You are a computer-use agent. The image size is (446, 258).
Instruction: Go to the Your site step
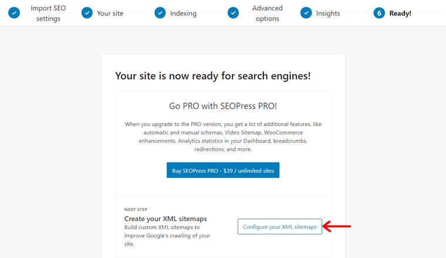click(110, 13)
